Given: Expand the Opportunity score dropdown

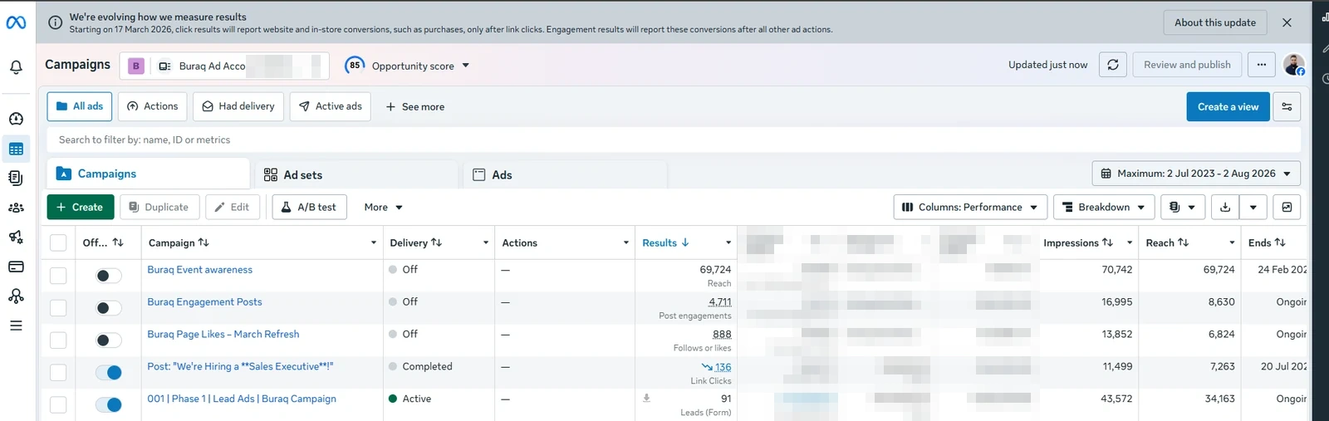Looking at the screenshot, I should tap(465, 66).
